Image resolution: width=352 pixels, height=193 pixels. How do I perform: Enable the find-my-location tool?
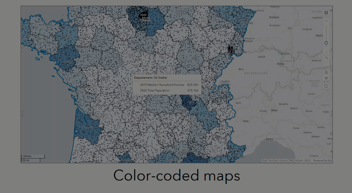(x=326, y=78)
